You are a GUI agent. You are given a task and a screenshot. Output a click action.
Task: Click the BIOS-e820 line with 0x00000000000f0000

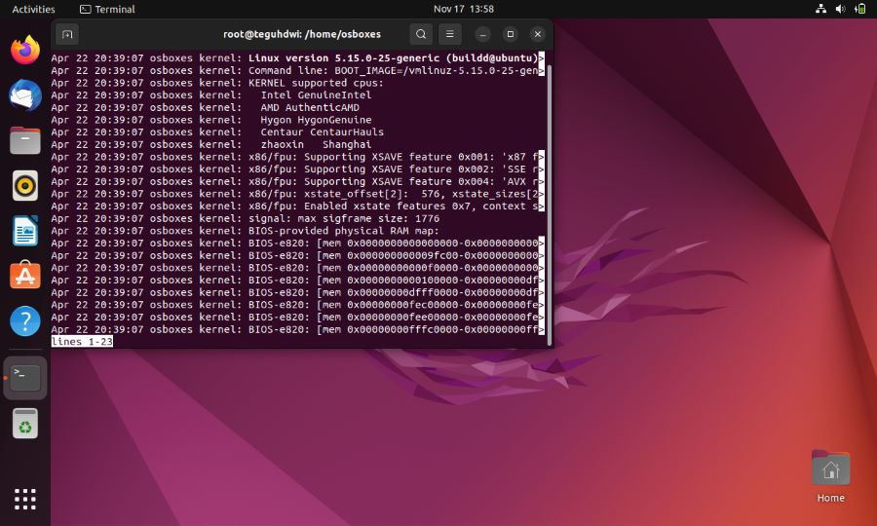(x=297, y=267)
